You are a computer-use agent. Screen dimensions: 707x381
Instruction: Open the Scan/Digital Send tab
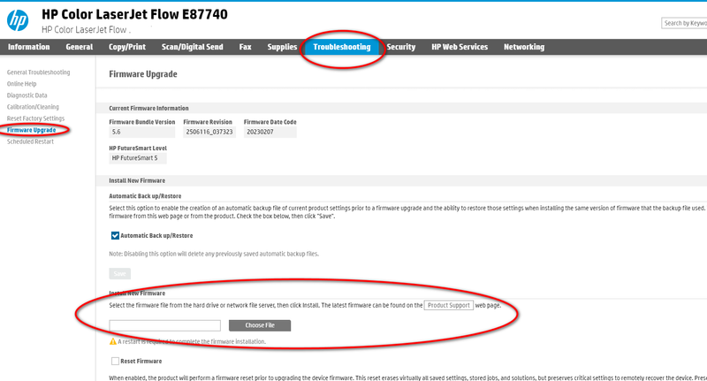tap(193, 47)
